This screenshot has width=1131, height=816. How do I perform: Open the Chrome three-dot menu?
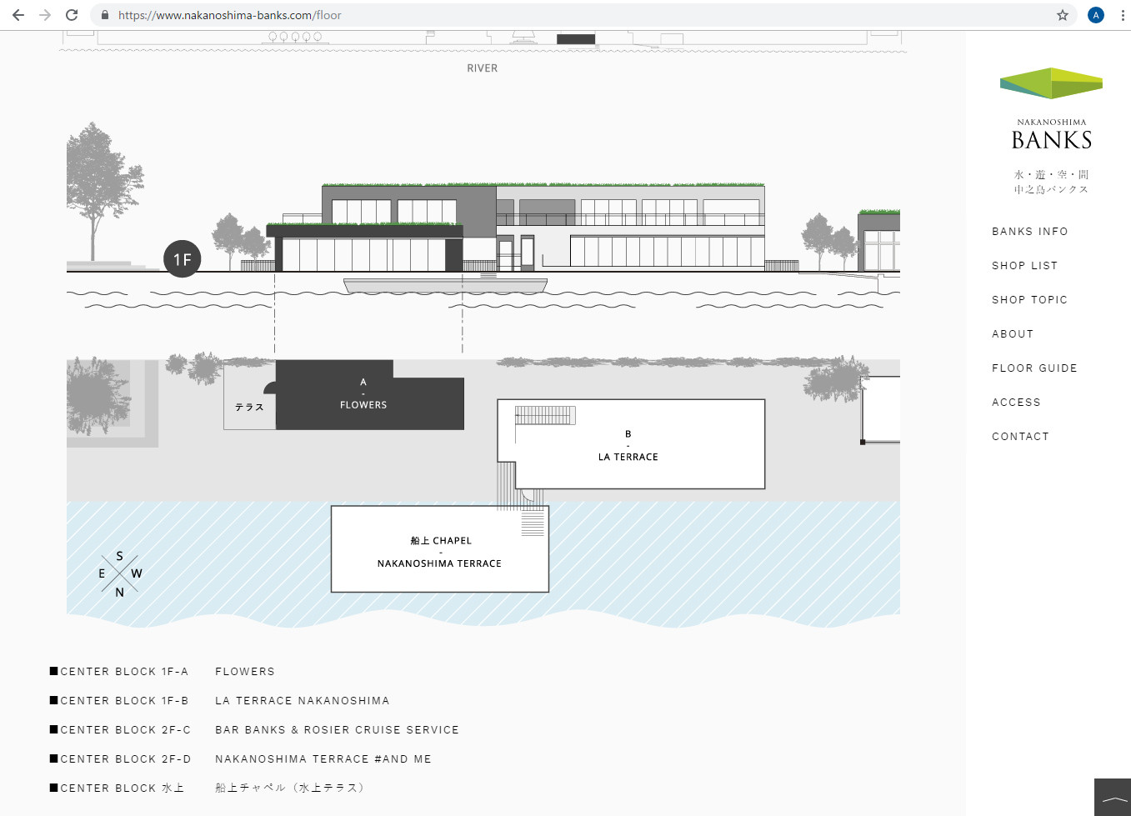point(1122,15)
